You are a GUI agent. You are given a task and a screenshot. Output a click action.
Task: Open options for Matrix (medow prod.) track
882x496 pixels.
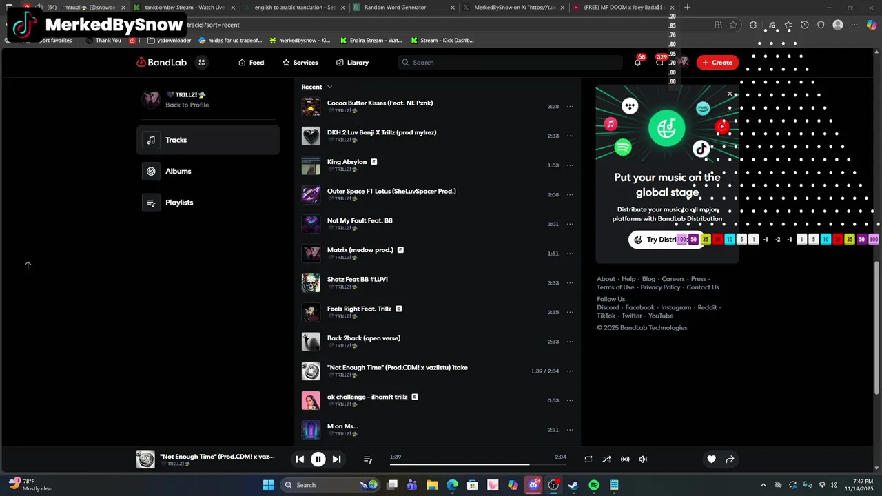(x=570, y=254)
